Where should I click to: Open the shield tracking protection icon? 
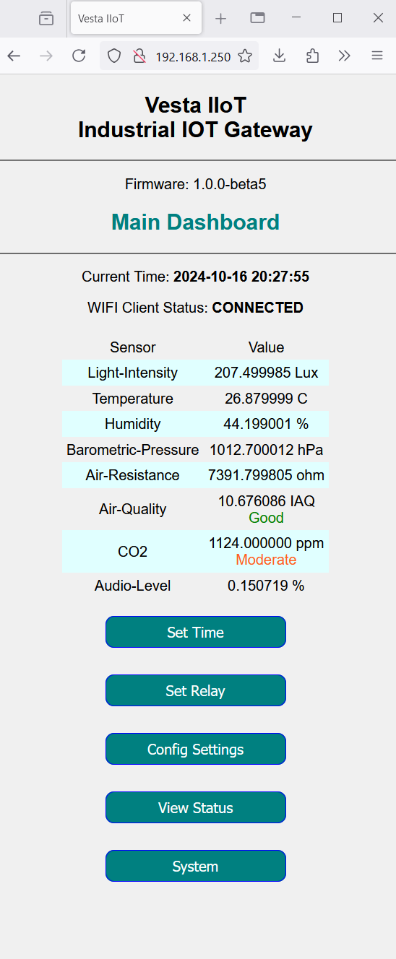click(114, 56)
